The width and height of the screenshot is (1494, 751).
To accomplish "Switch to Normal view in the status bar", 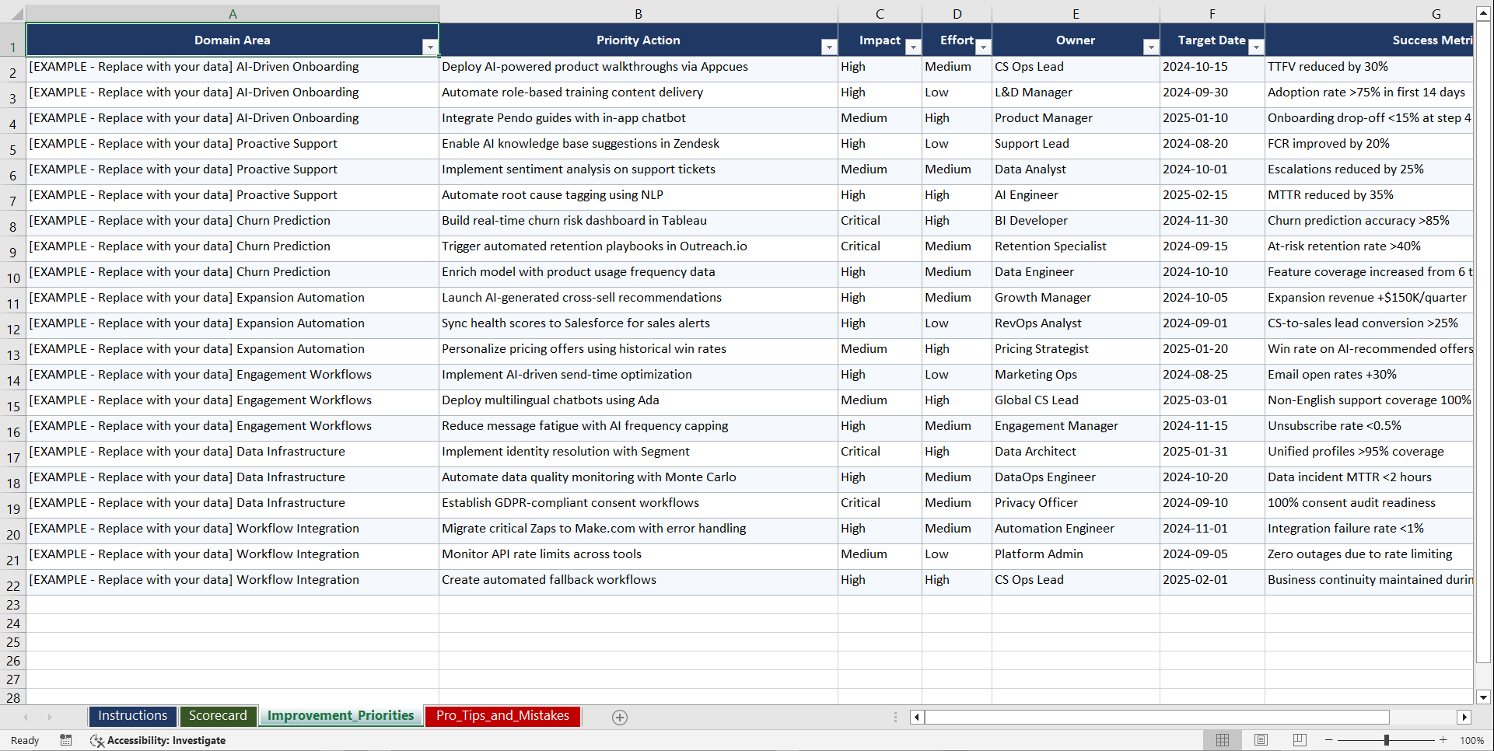I will pos(1222,740).
